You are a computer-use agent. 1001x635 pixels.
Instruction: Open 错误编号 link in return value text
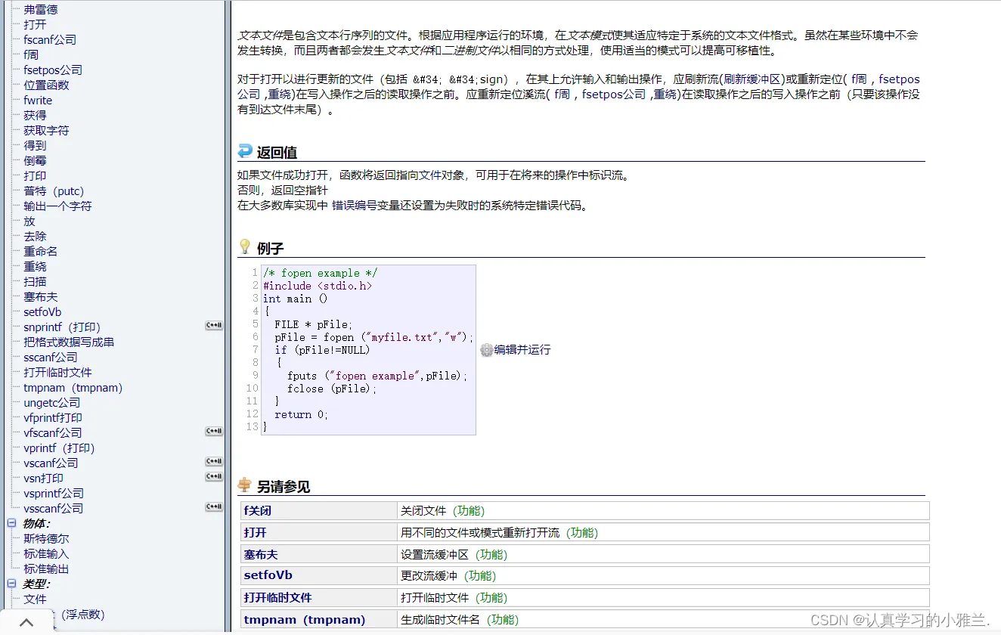(355, 206)
